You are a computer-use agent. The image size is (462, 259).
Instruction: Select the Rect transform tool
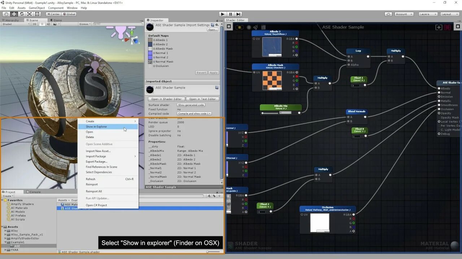click(37, 14)
